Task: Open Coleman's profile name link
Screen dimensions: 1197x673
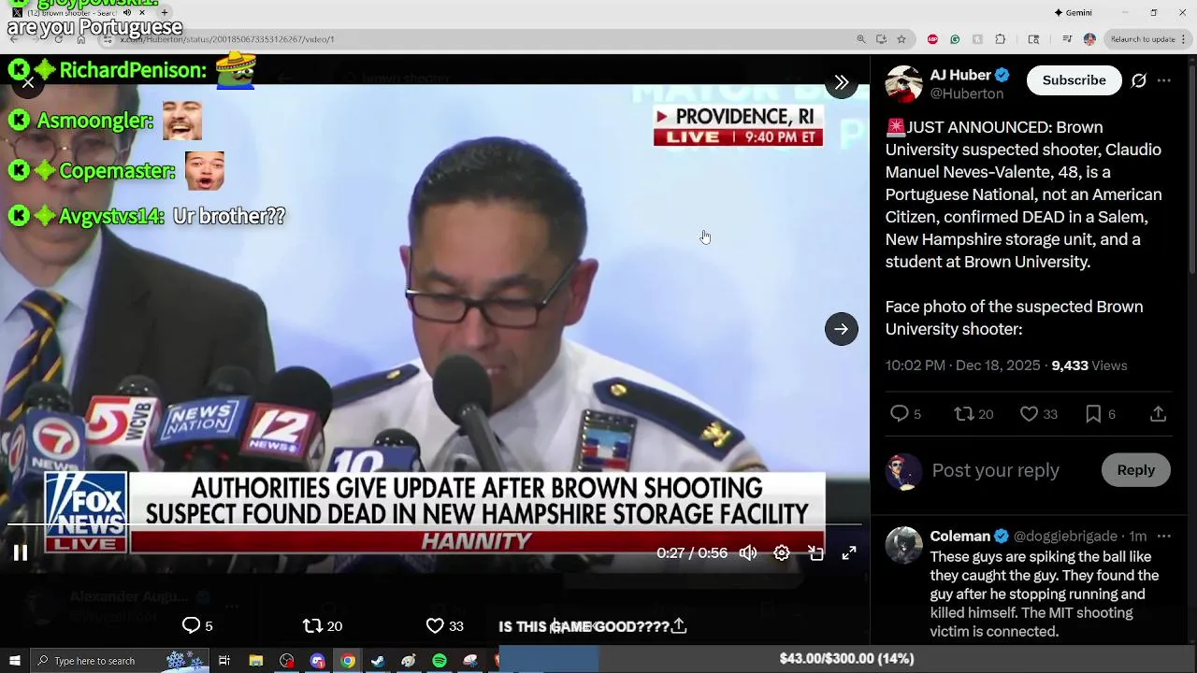Action: tap(959, 537)
